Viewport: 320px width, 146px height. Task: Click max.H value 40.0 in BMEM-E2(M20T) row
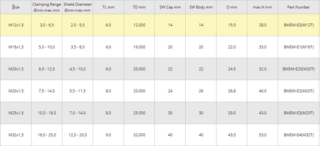pos(263,91)
